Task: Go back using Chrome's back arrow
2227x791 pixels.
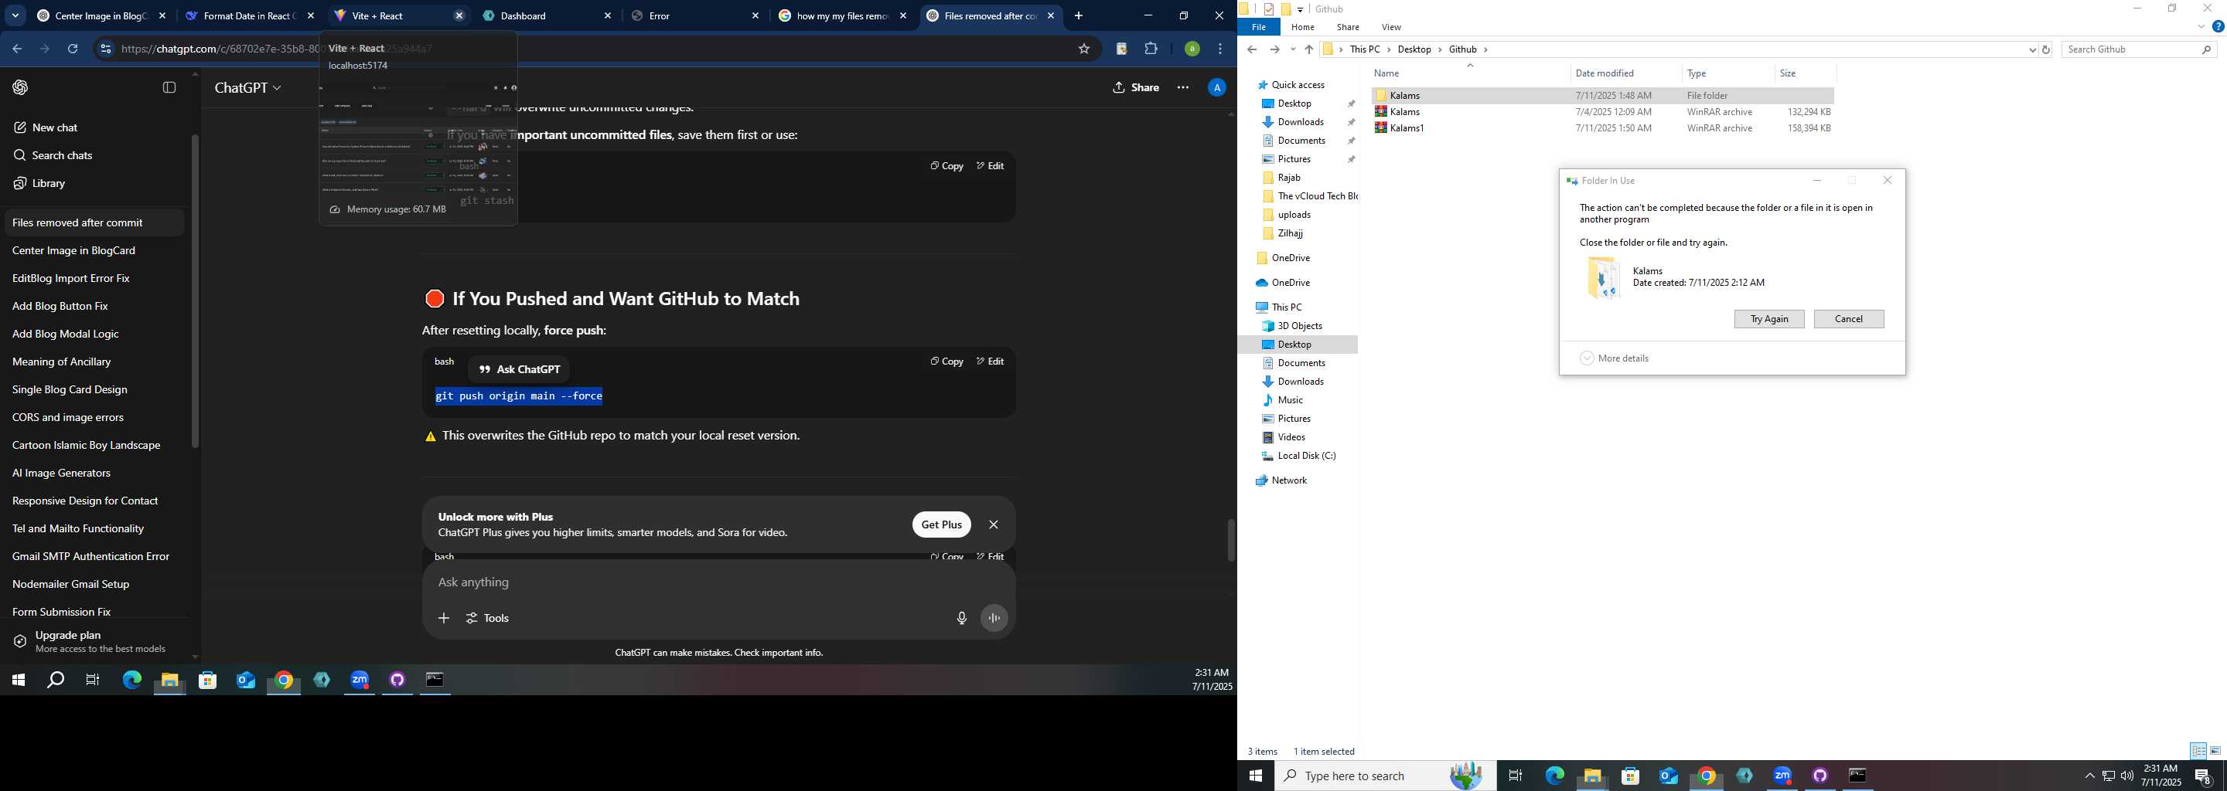Action: point(17,49)
